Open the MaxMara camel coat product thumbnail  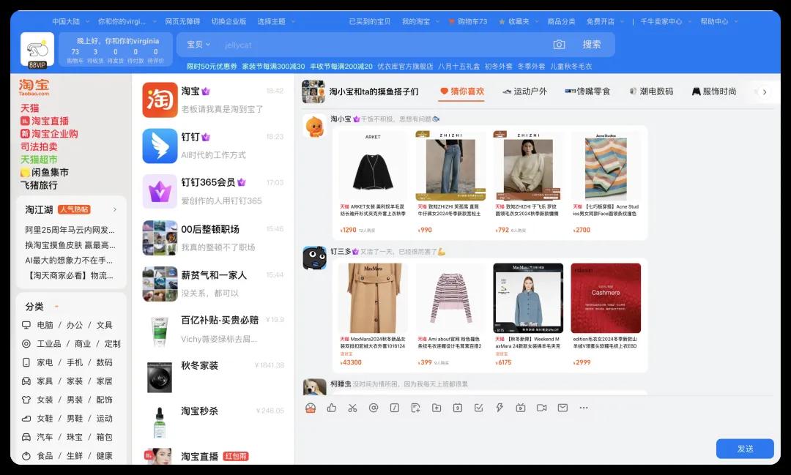click(374, 298)
